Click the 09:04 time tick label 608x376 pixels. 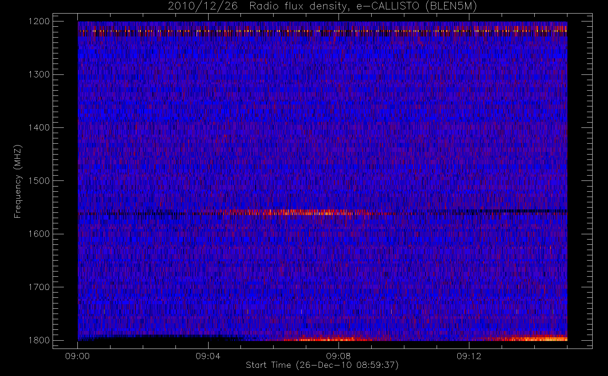(x=208, y=356)
